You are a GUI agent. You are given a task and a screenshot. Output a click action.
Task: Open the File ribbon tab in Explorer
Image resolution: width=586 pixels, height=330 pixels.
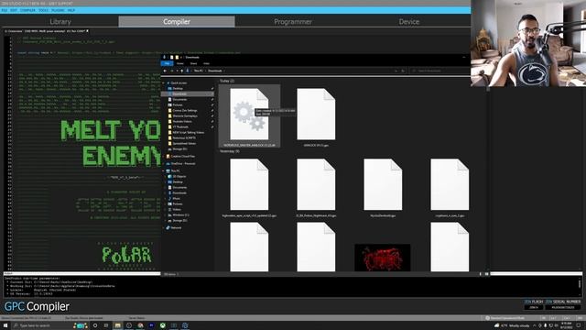click(x=167, y=63)
